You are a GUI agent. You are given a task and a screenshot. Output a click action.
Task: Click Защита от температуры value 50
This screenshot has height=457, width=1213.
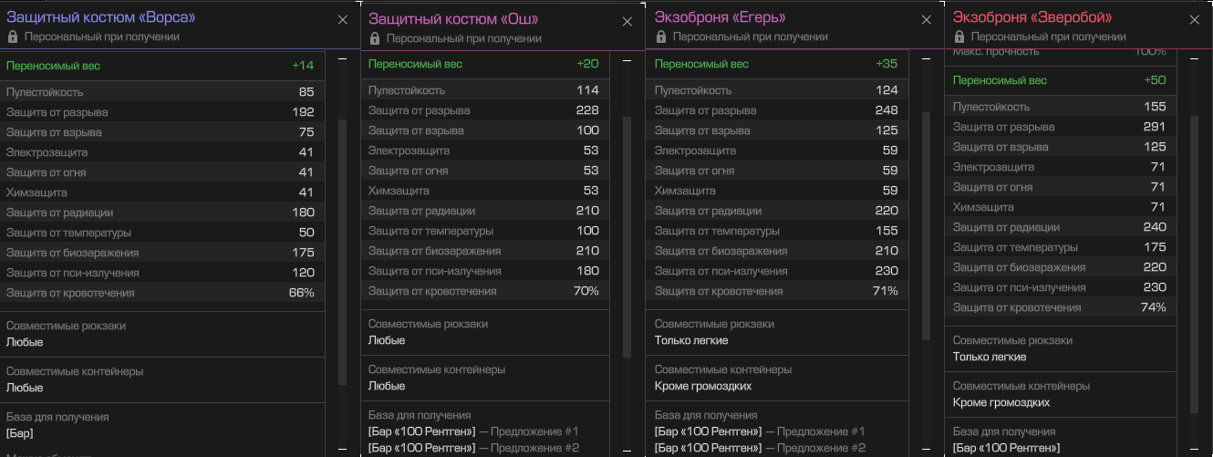[306, 233]
